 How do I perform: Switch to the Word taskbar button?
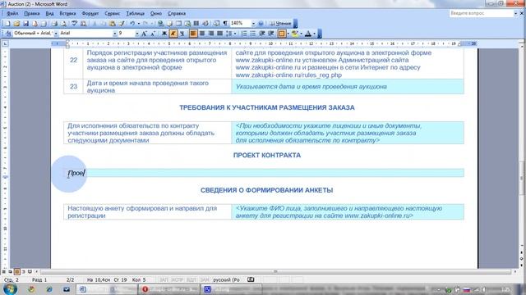[108, 289]
